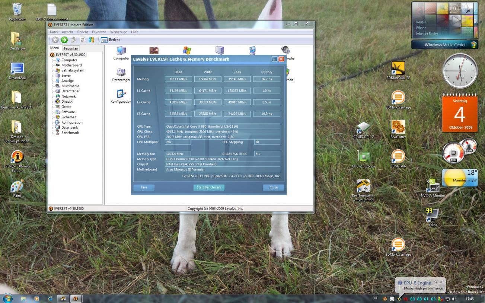Click the Refresh toolbar icon
Screen dimensions: 485x303
[x=82, y=40]
